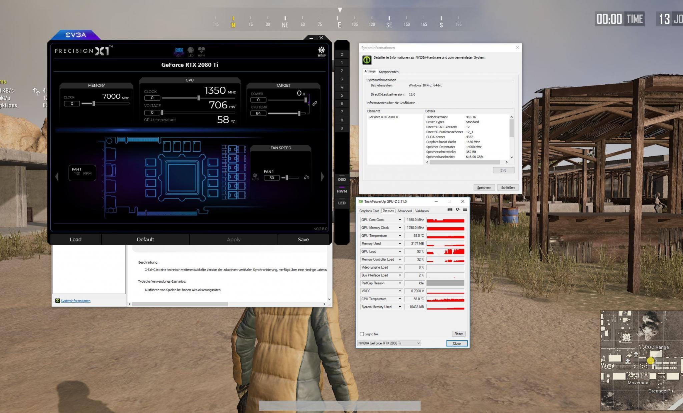Open the GPU-Z hamburger menu
Image resolution: width=683 pixels, height=413 pixels.
(x=465, y=210)
